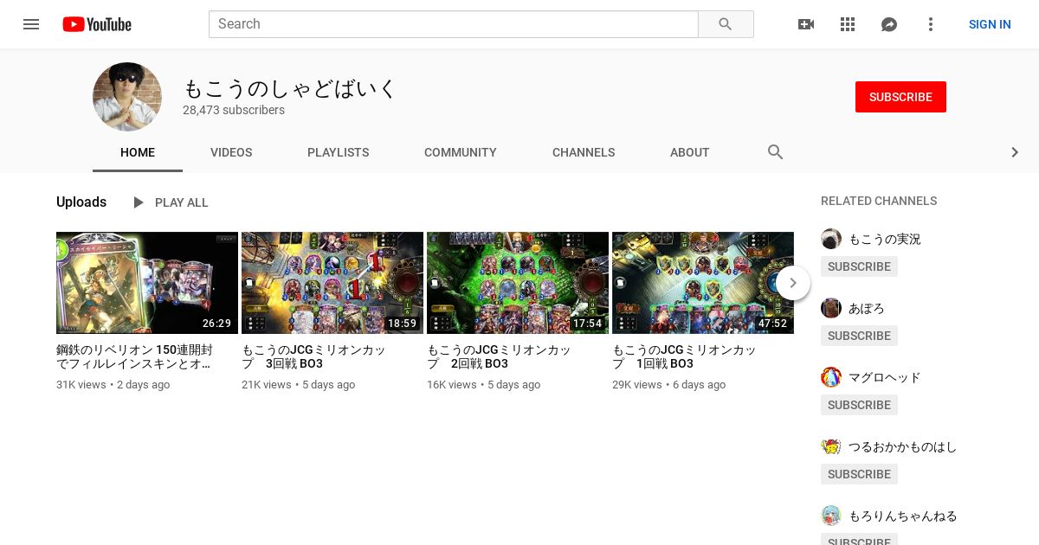
Task: Show next uploads with carousel arrow
Action: [793, 283]
